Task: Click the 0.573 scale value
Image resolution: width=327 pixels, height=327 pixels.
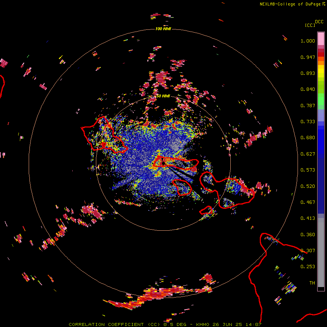Action: tap(308, 170)
